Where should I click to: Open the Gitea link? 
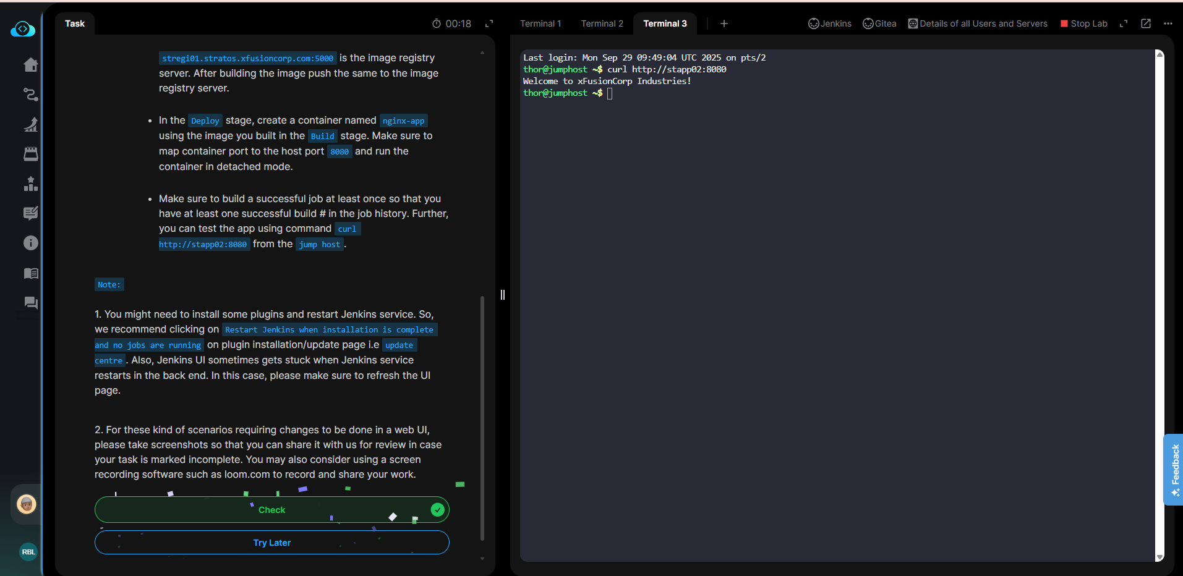[879, 23]
